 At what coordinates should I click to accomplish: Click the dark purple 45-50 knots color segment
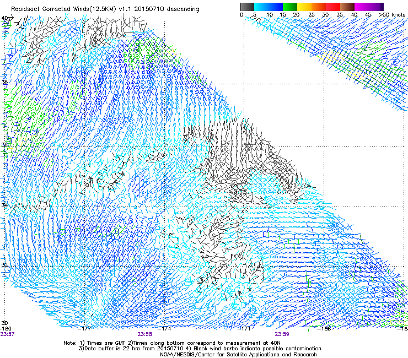[x=376, y=7]
